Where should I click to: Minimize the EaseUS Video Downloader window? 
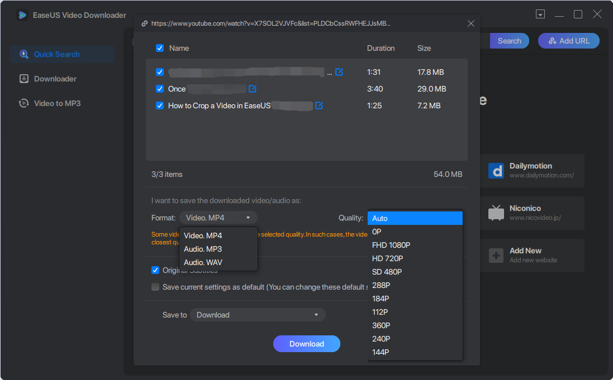(559, 16)
